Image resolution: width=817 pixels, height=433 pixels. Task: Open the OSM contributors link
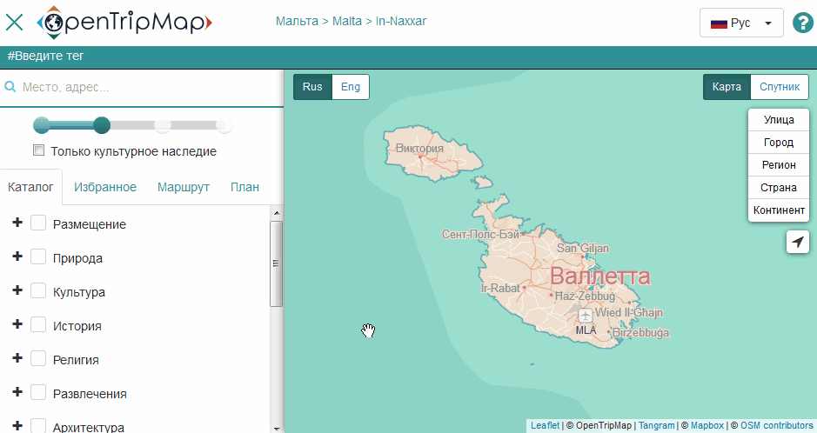776,426
